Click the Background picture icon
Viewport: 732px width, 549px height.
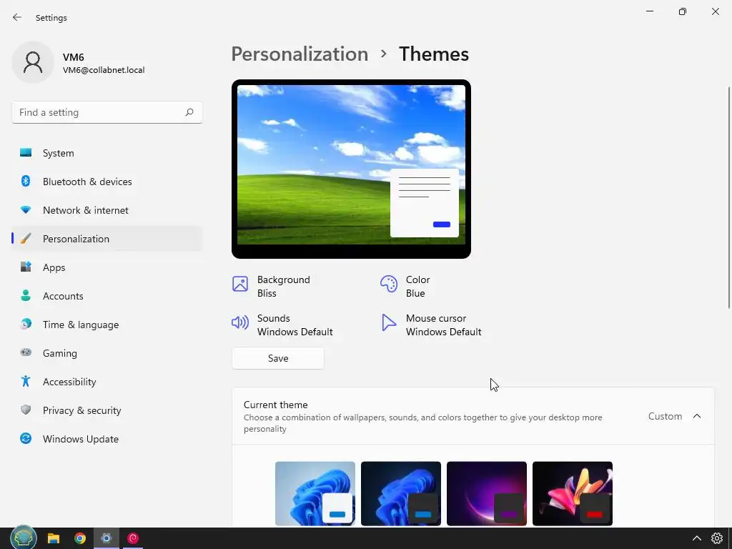click(240, 283)
